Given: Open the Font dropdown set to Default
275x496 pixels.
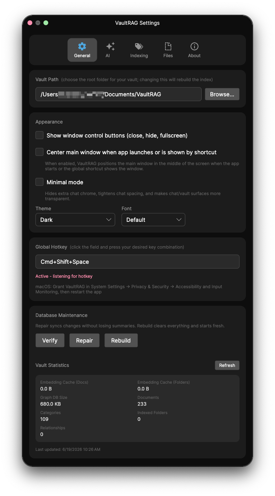Looking at the screenshot, I should [153, 220].
